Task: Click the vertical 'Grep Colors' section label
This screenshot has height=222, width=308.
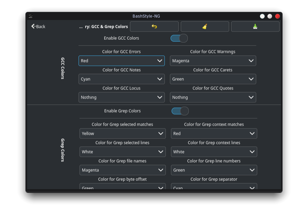Action: click(63, 150)
